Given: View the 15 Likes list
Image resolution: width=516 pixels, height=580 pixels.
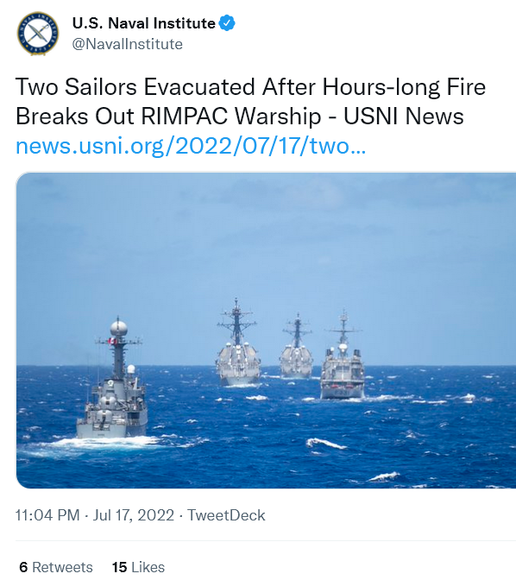Looking at the screenshot, I should click(138, 567).
